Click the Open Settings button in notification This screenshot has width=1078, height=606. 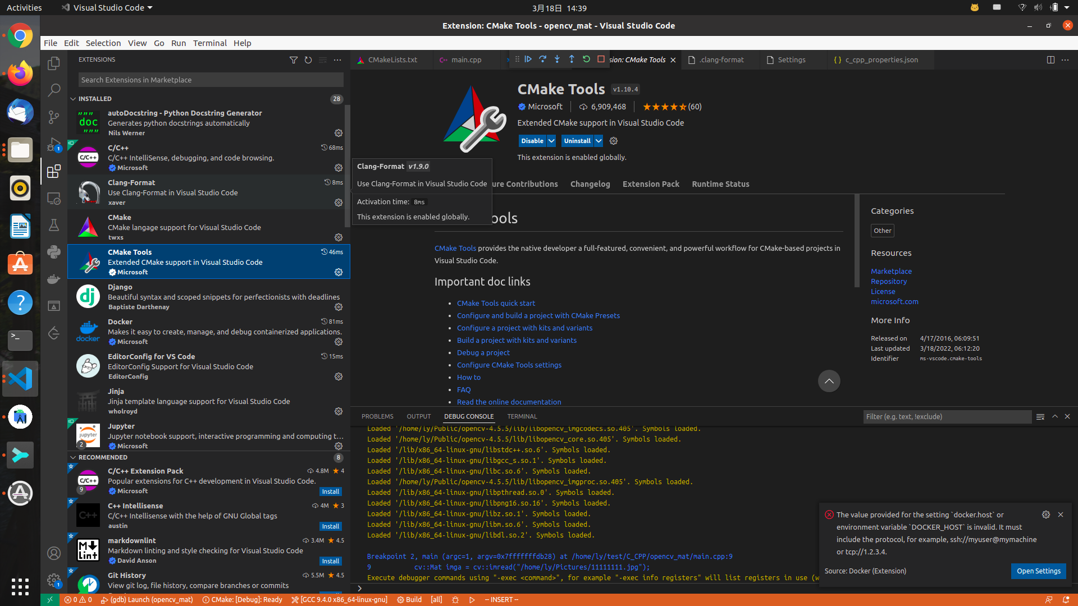coord(1038,571)
